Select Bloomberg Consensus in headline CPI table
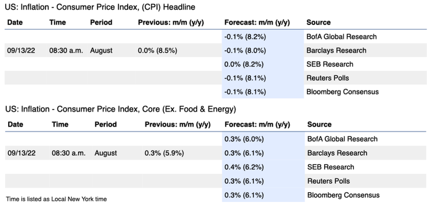Viewport: 435px width, 207px height. (342, 92)
